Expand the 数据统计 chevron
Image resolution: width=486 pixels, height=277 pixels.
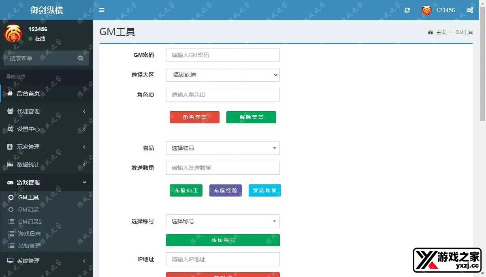(x=84, y=165)
